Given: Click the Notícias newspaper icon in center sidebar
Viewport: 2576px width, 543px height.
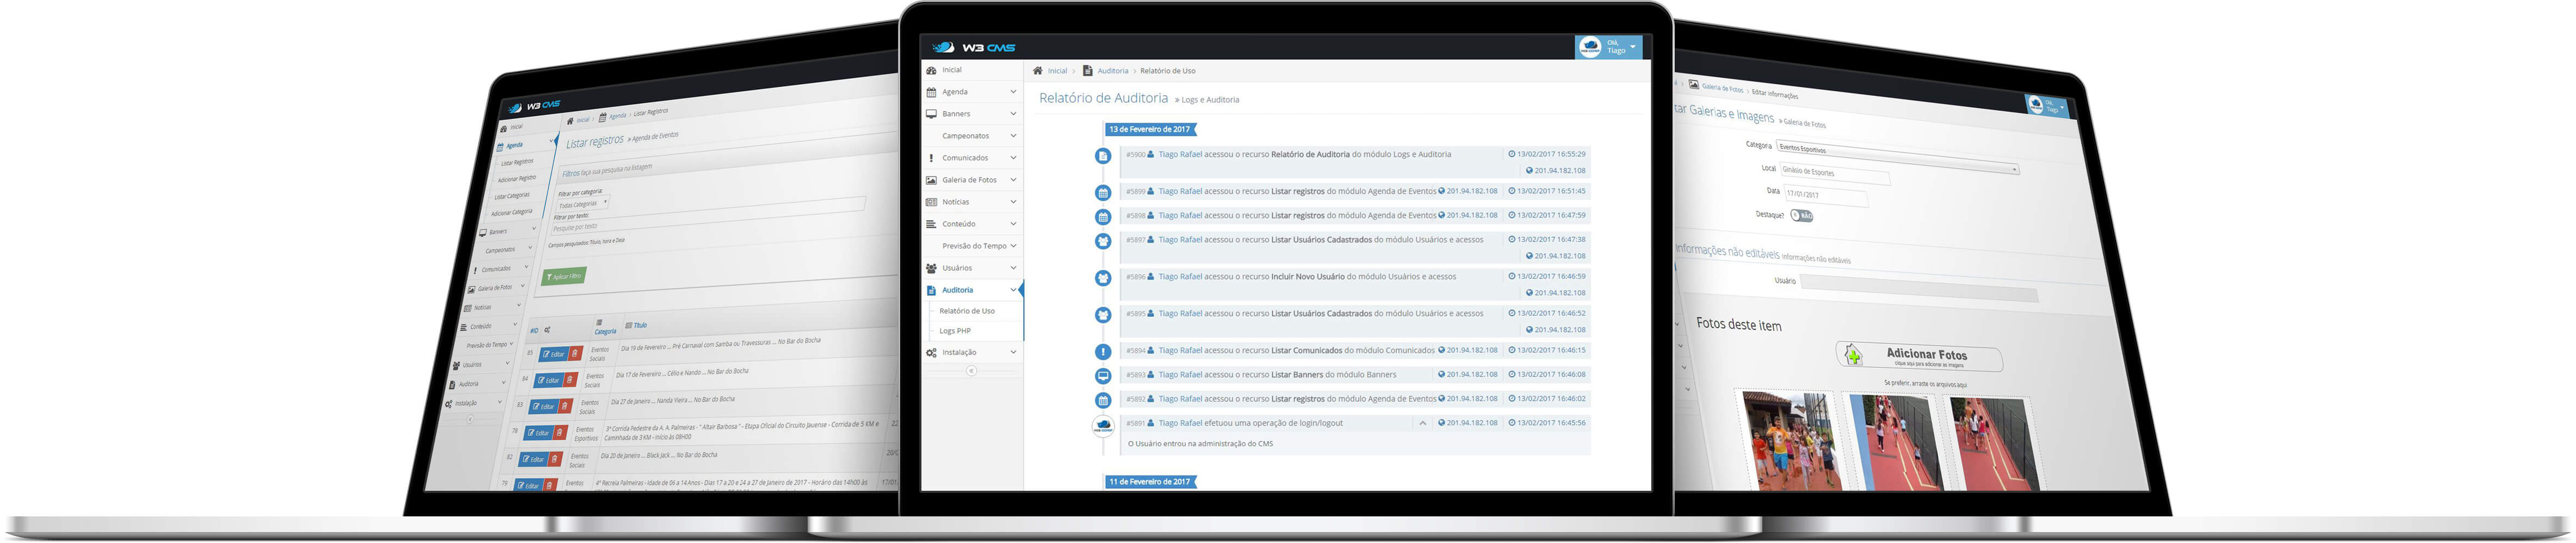Looking at the screenshot, I should point(931,202).
